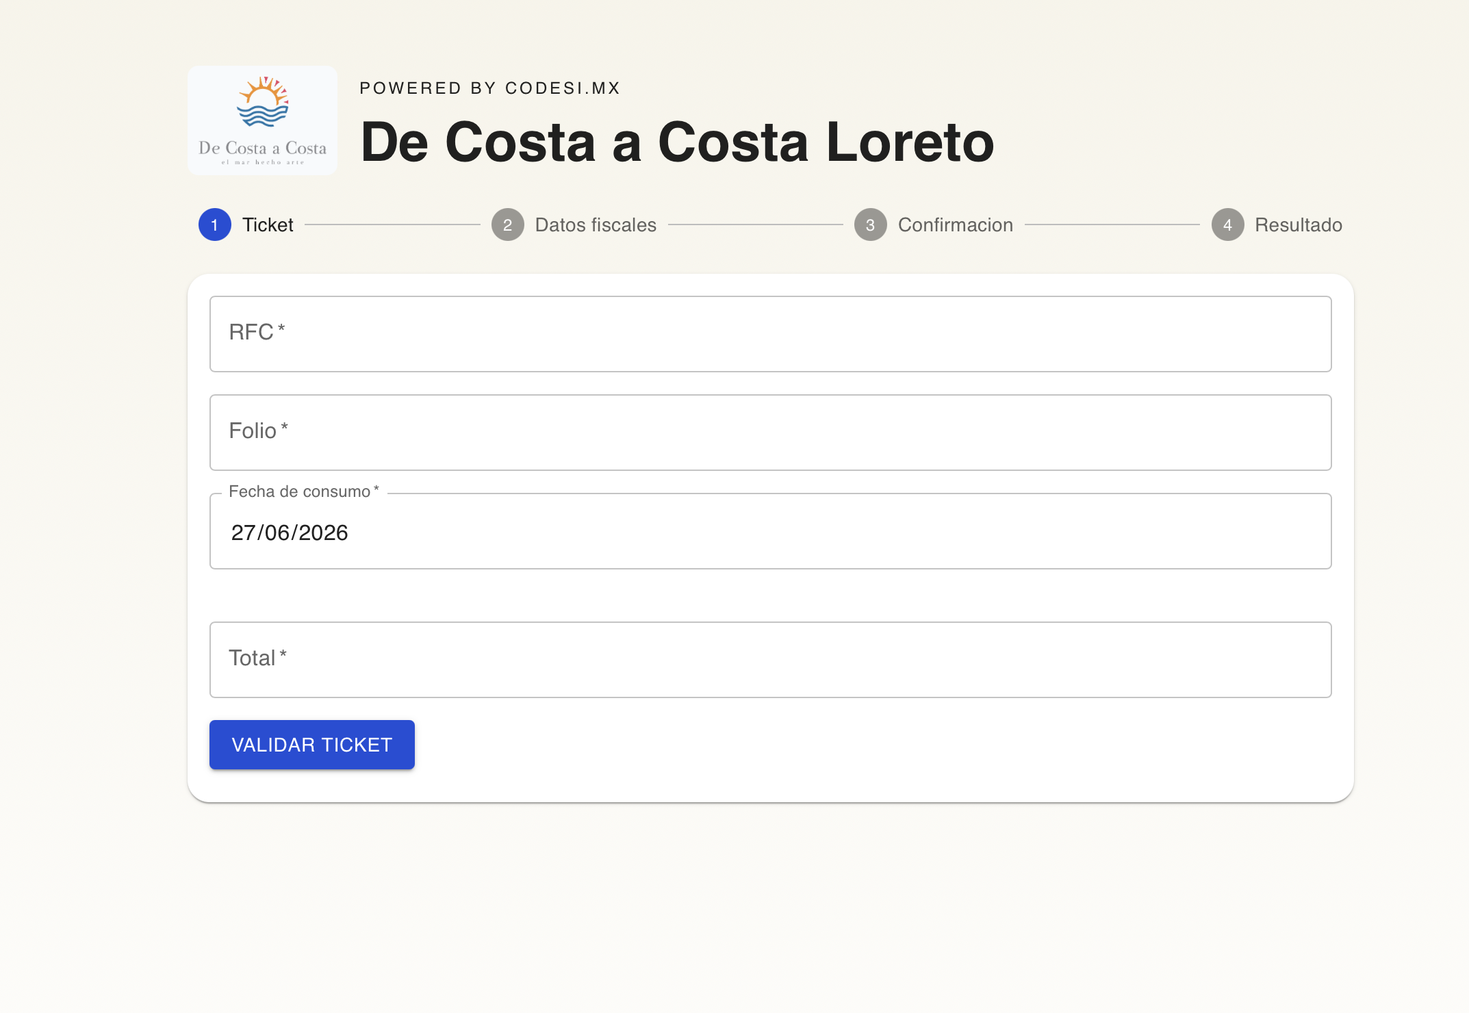This screenshot has height=1013, width=1469.
Task: Go to the Confirmacion step label
Action: (956, 225)
